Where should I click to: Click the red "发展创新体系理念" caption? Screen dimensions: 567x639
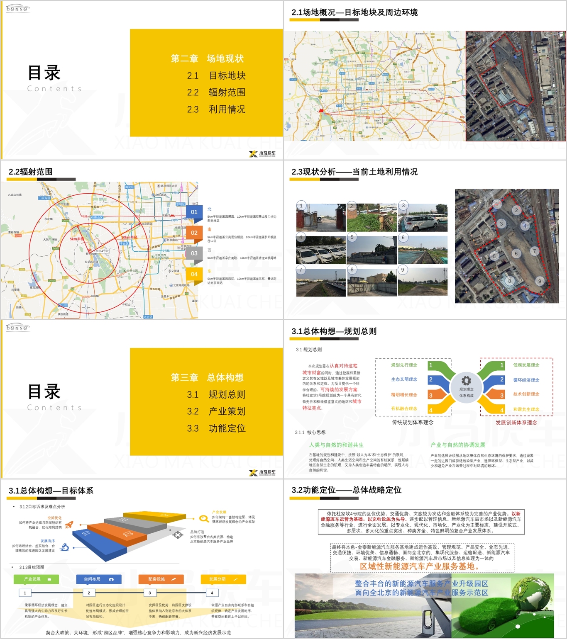516,422
